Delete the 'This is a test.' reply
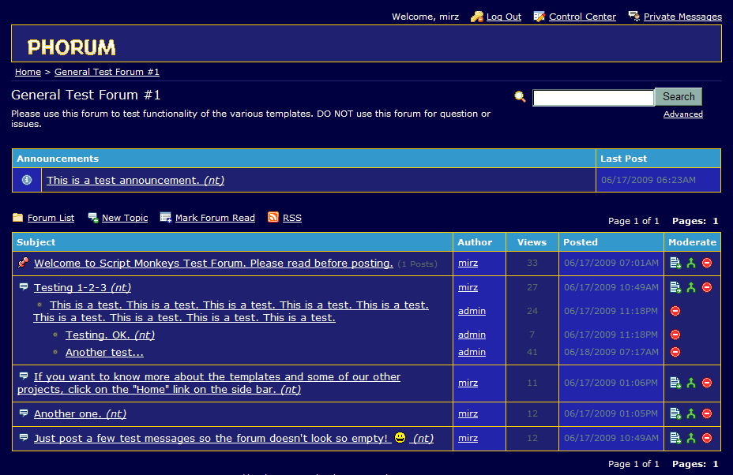This screenshot has width=733, height=475. (675, 311)
